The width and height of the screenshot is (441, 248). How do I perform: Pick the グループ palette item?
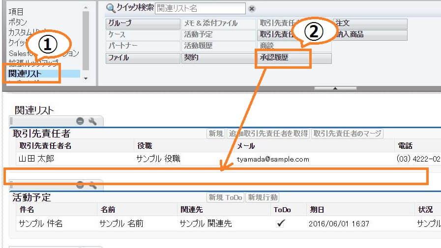(x=143, y=24)
